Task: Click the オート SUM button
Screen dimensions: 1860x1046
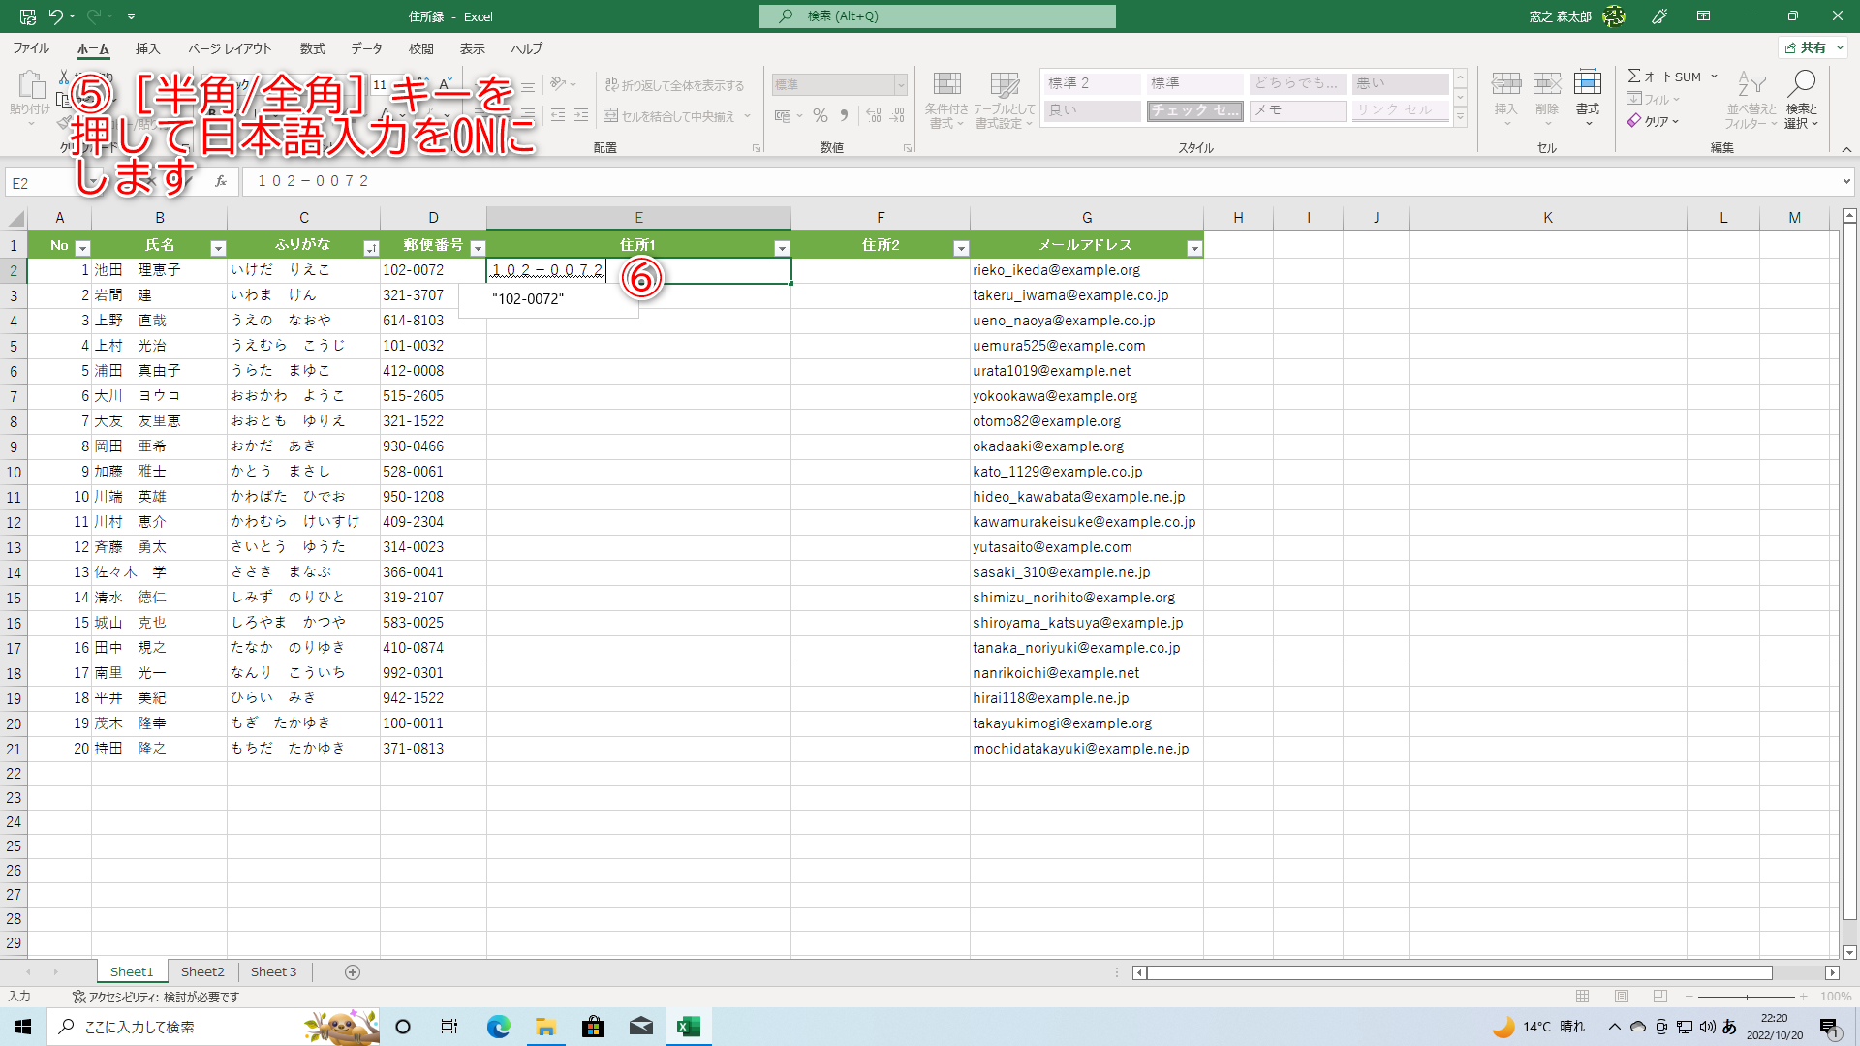Action: (1666, 77)
